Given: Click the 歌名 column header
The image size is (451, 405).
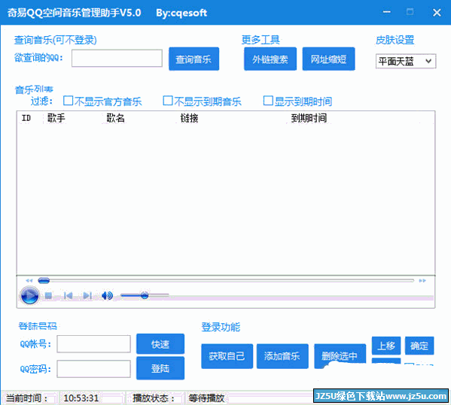Looking at the screenshot, I should [x=115, y=118].
